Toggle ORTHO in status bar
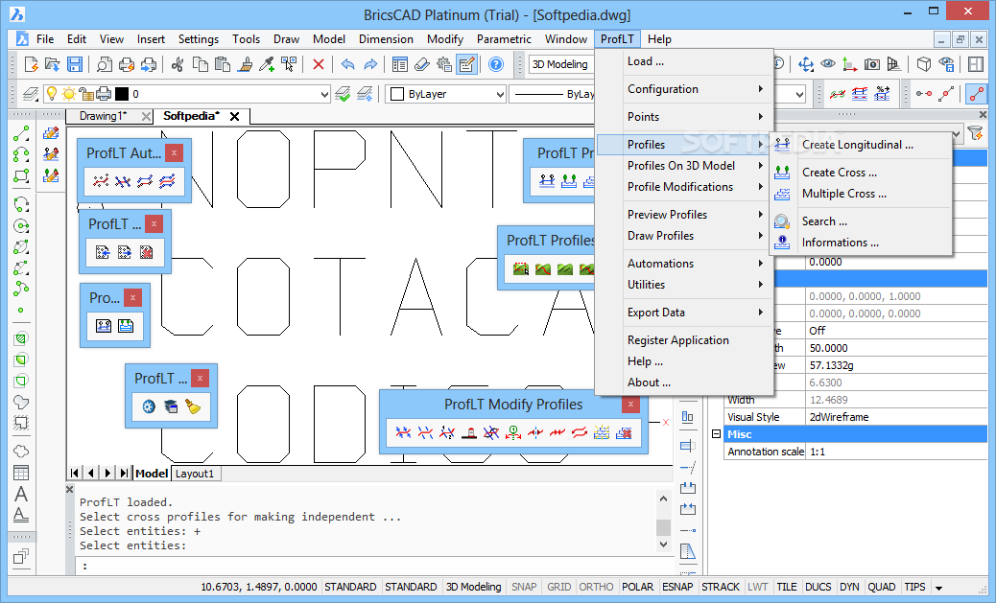 596,587
